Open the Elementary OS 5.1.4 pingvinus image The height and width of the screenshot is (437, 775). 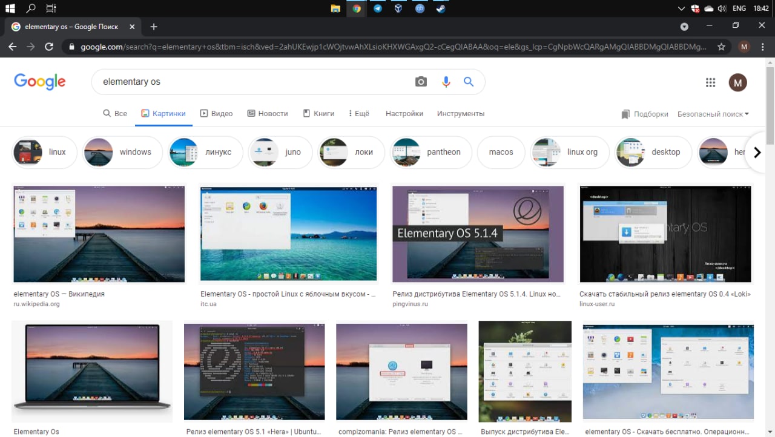coord(478,234)
